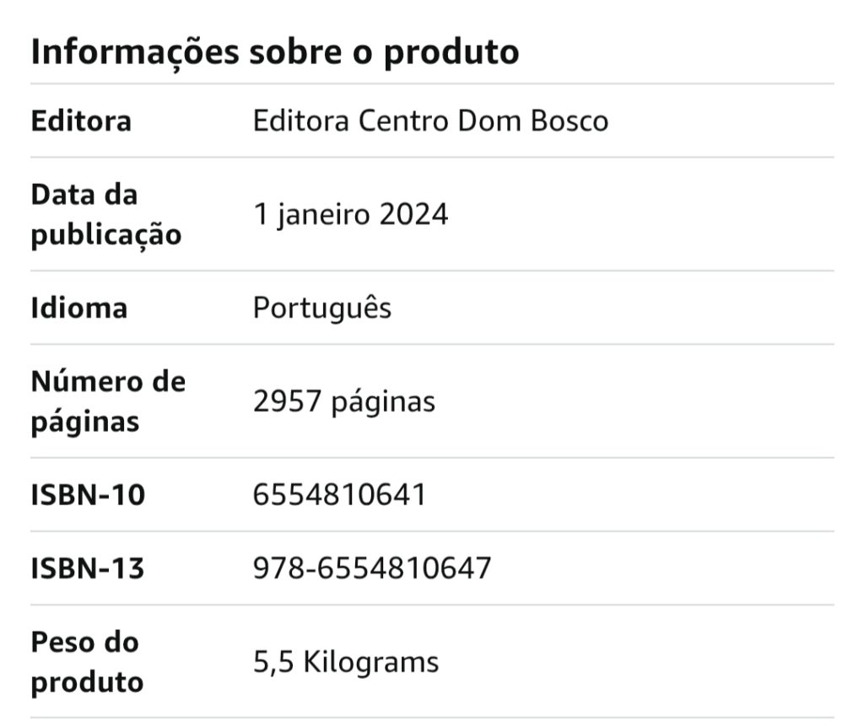
Task: Click the "Peso do produto" label
Action: coord(87,662)
